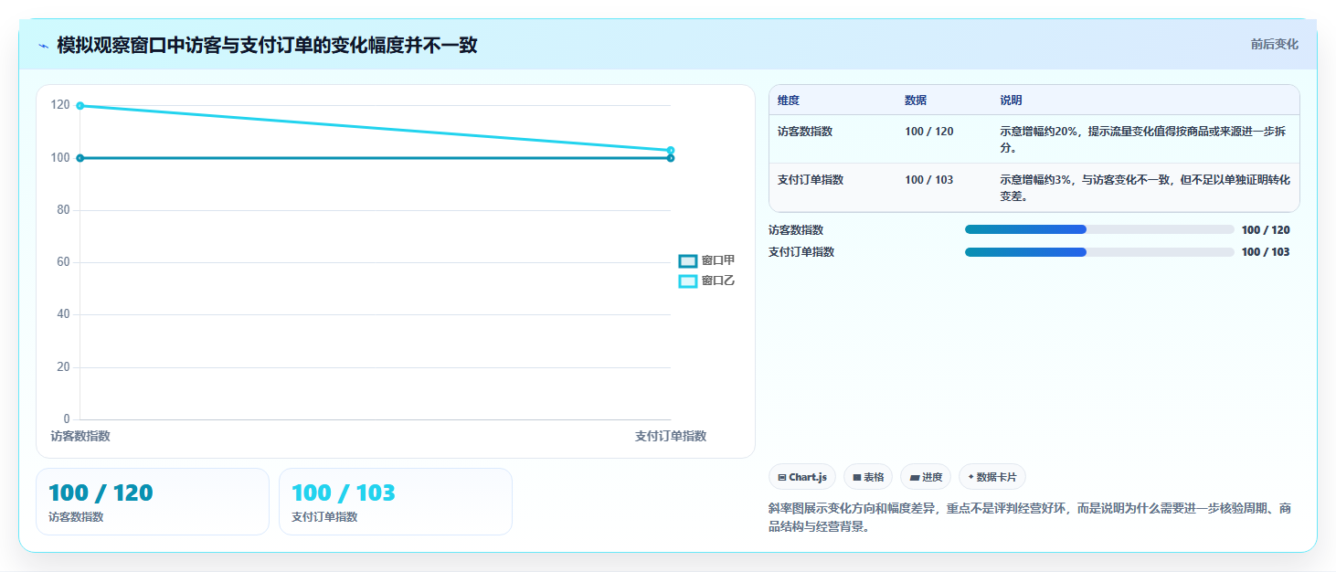Click the 访客数指数 progress row label
Screen dimensions: 1336x572
coord(796,230)
